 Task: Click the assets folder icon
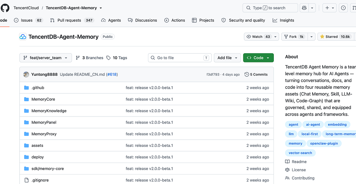(x=26, y=146)
